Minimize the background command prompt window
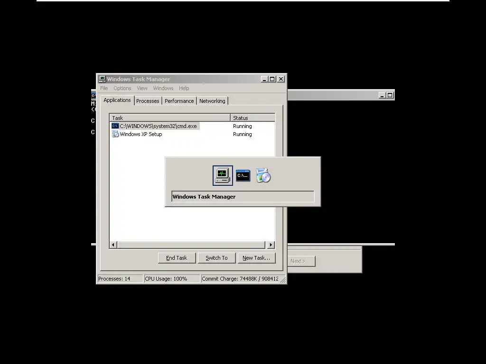The width and height of the screenshot is (486, 364). [x=382, y=95]
